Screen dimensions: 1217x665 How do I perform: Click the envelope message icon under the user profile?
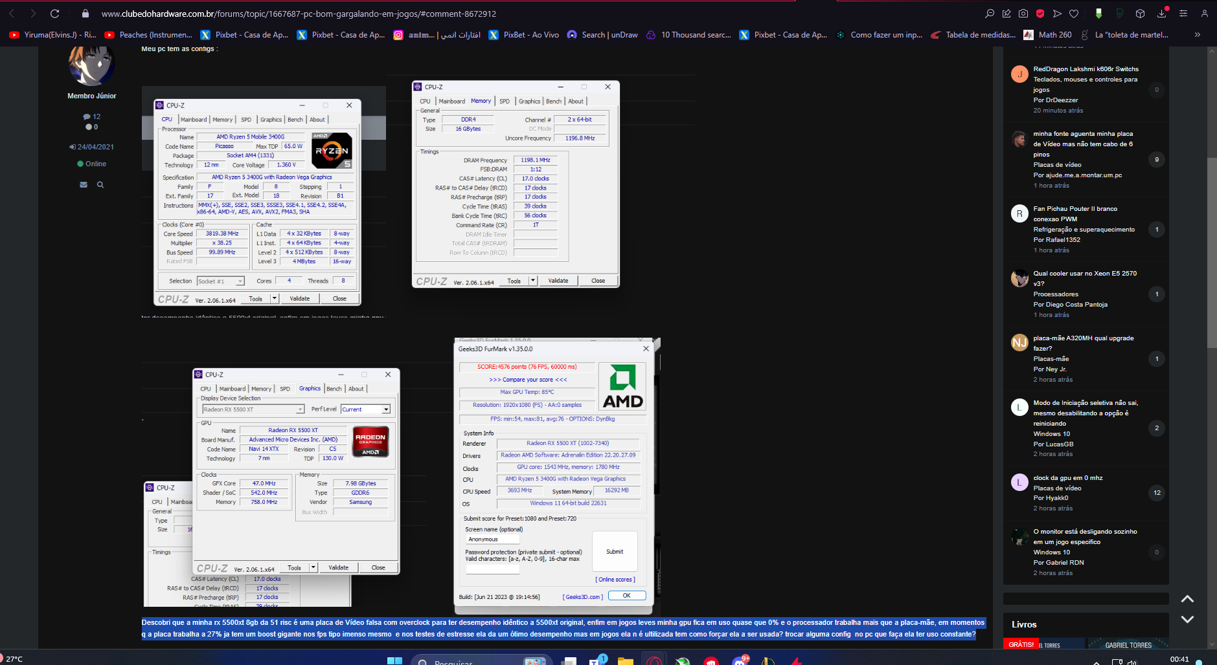[x=84, y=185]
